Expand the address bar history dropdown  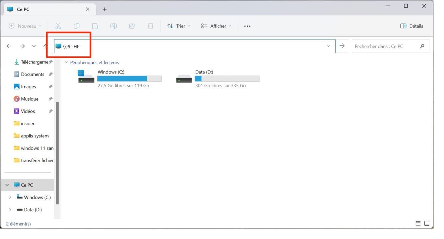pos(328,46)
